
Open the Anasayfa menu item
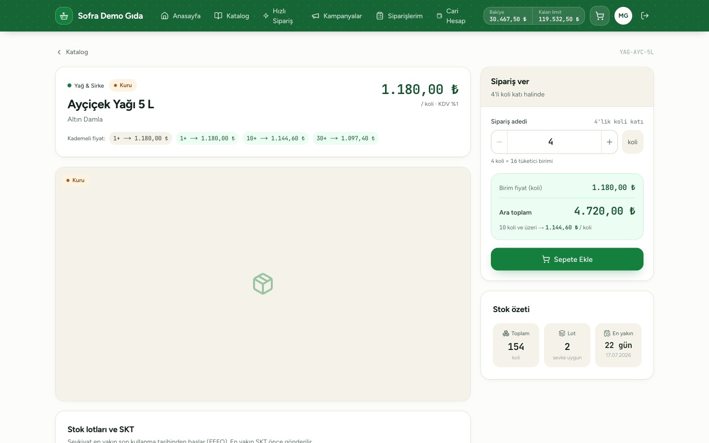click(x=181, y=16)
